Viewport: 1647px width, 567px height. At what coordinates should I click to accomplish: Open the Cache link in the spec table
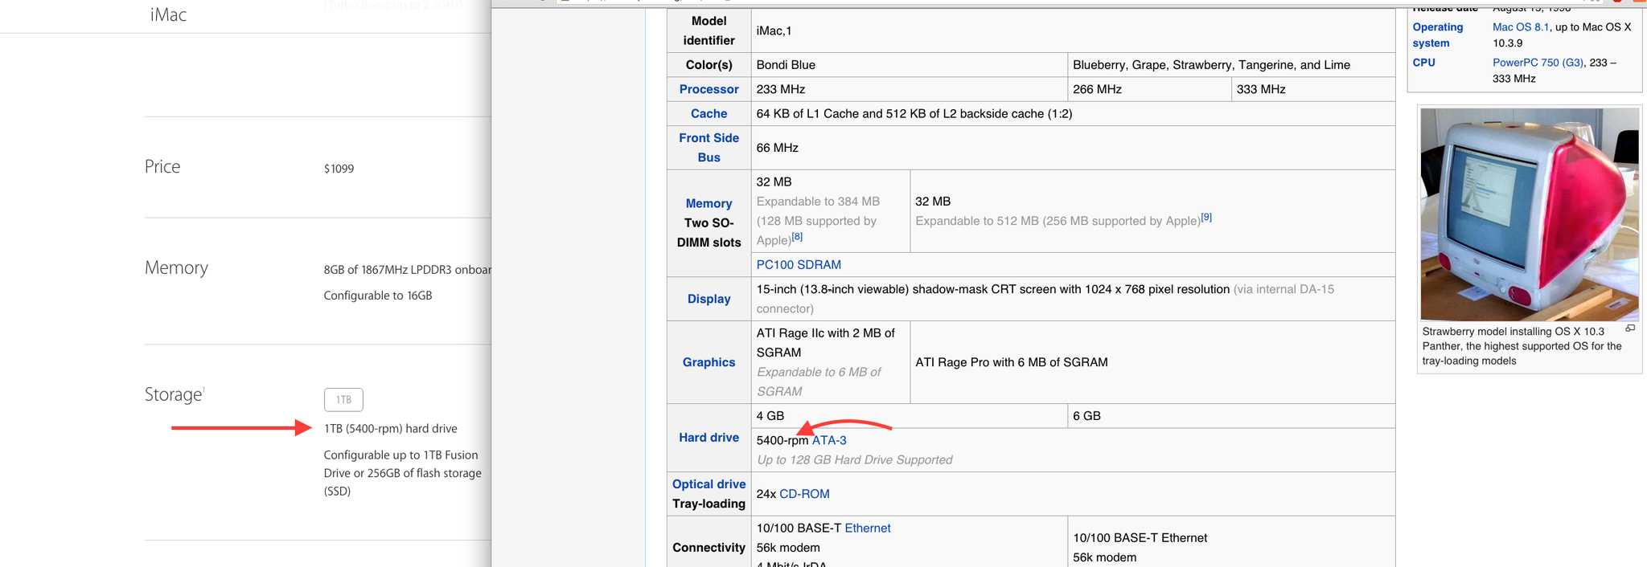708,114
